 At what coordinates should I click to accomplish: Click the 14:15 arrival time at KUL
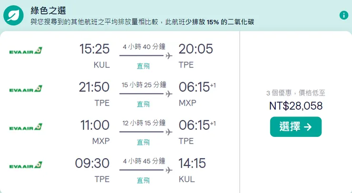coord(192,164)
